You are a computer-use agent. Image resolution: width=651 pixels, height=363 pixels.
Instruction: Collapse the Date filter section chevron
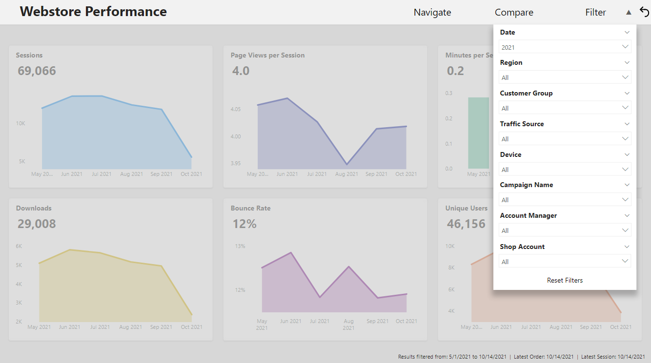coord(627,32)
